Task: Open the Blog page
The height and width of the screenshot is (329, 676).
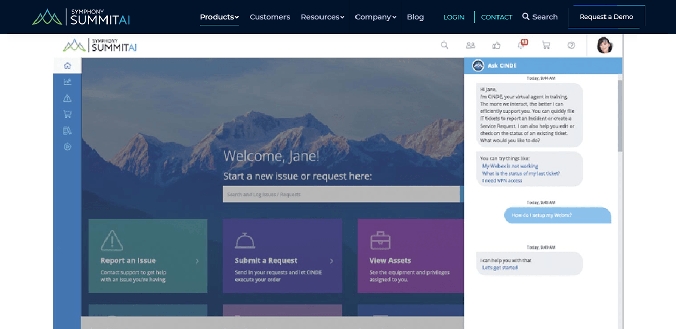Action: tap(415, 17)
